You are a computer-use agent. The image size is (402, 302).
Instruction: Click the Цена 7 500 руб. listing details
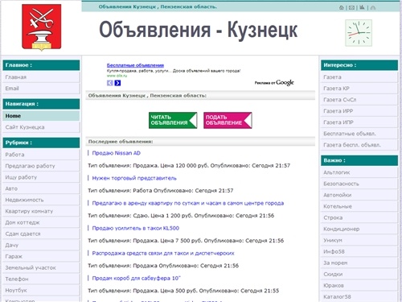click(186, 241)
